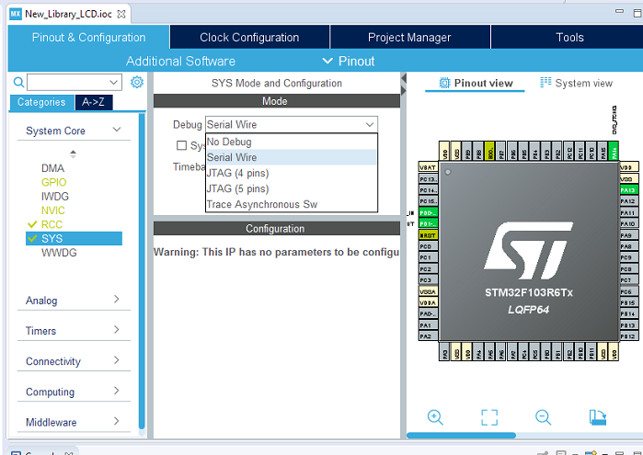Screen dimensions: 643x455
Task: Fit the pinout to the view
Action: point(489,417)
